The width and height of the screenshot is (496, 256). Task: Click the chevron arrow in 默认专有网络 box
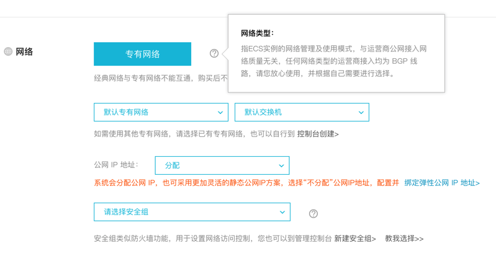click(220, 112)
